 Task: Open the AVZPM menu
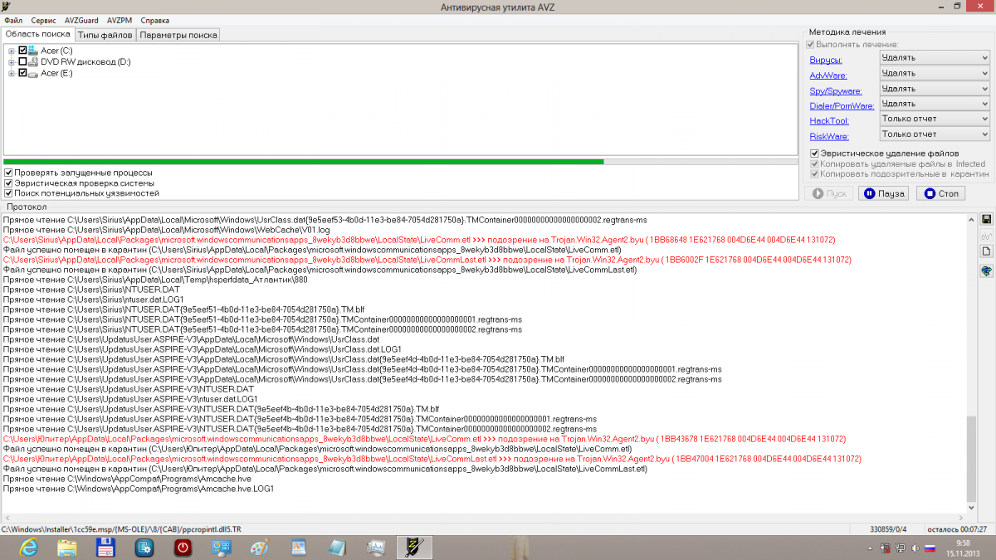pos(120,19)
